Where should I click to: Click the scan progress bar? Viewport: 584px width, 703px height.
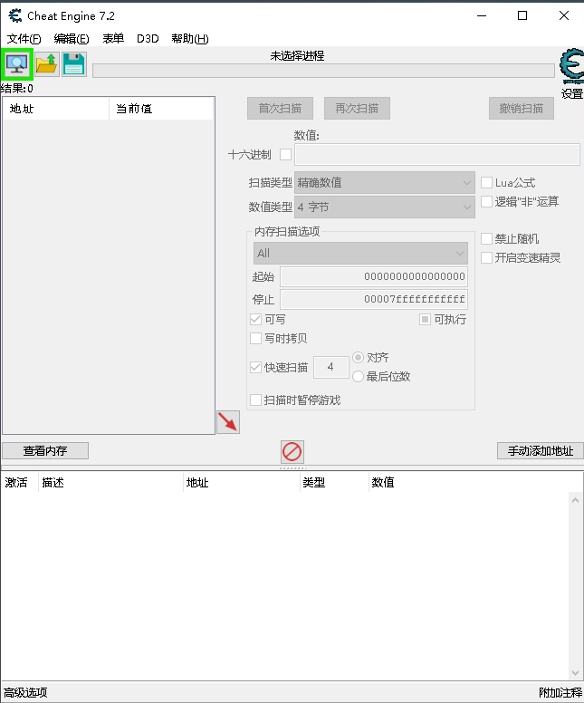[x=323, y=71]
